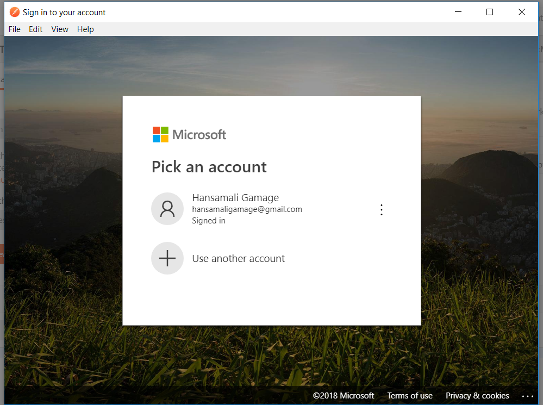Viewport: 543px width, 405px height.
Task: Click the plus icon for another account
Action: coord(167,258)
